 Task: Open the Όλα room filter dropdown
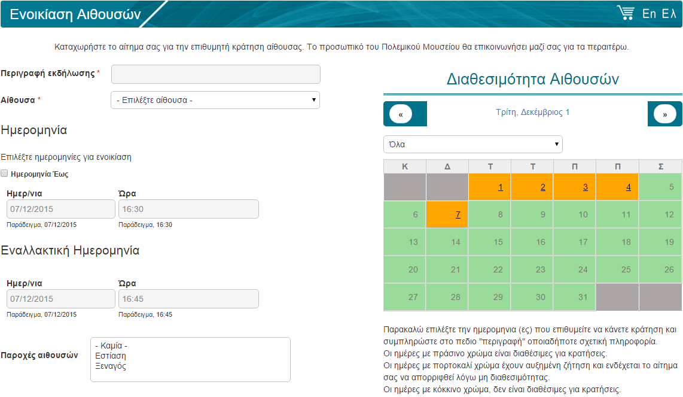472,144
